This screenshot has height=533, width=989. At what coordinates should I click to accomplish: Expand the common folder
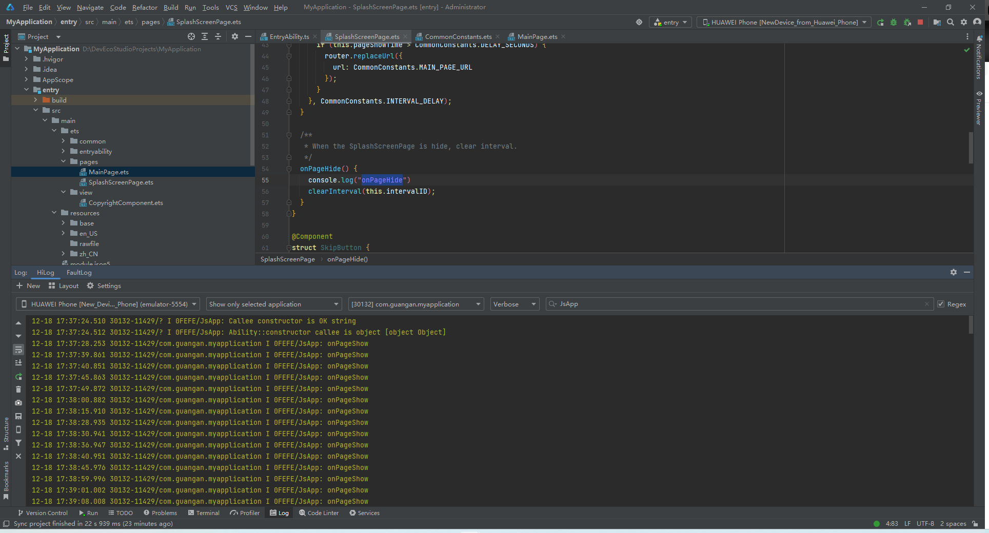tap(64, 141)
